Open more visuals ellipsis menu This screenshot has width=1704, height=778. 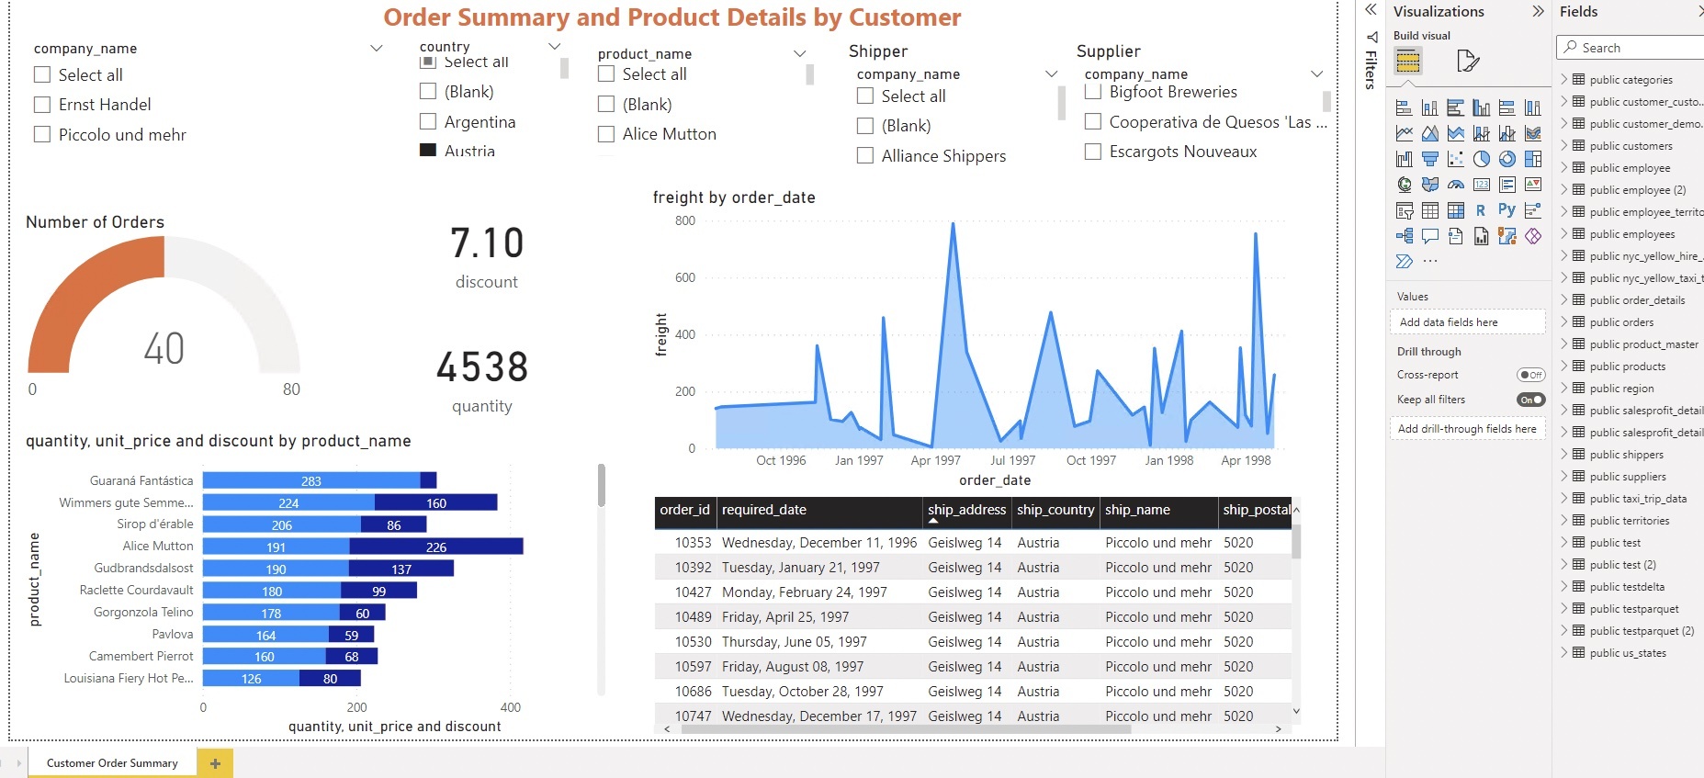(1430, 262)
